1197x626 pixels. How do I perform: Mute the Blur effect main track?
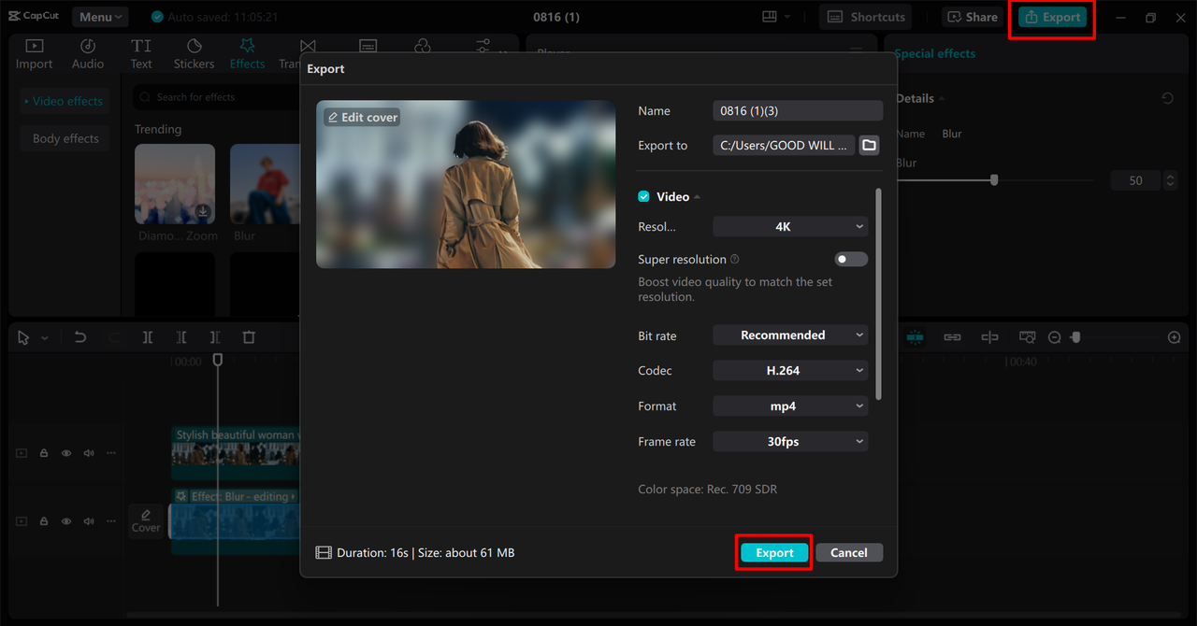[89, 521]
